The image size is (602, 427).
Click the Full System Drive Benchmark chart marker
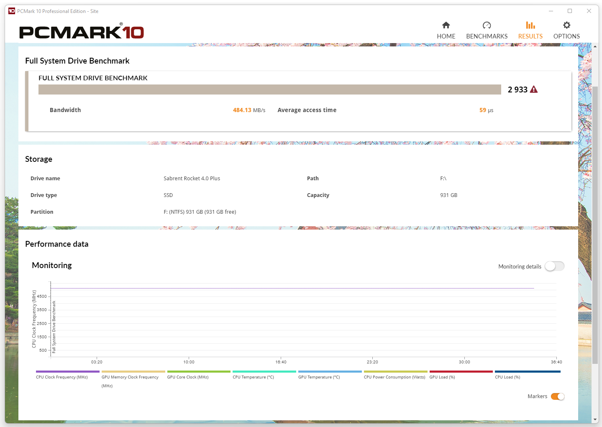pyautogui.click(x=54, y=327)
